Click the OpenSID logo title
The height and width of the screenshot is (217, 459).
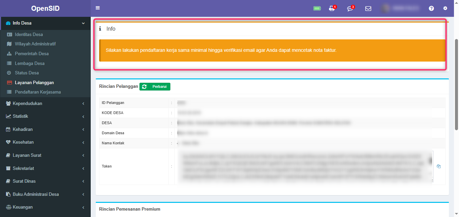45,8
